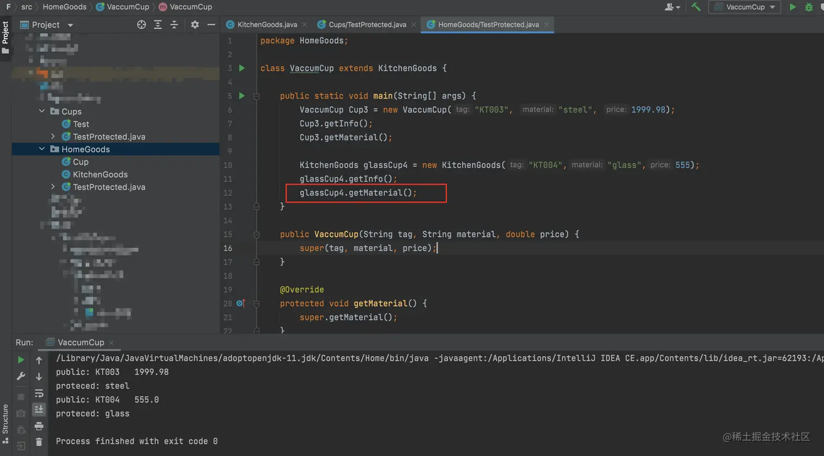Click the locate file target icon
This screenshot has height=456, width=824.
pos(141,25)
